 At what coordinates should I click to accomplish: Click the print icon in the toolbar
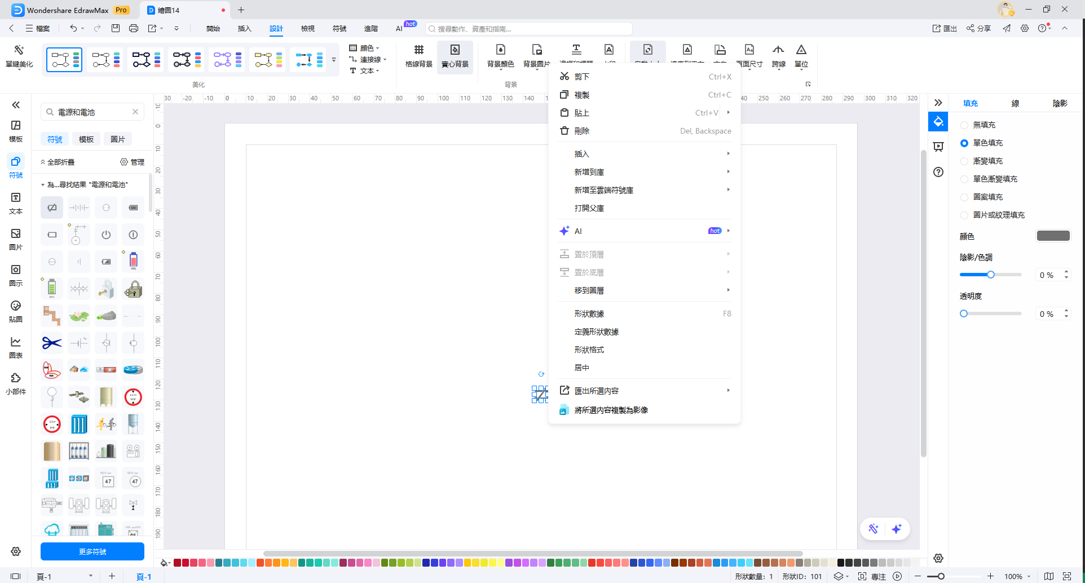coord(134,28)
